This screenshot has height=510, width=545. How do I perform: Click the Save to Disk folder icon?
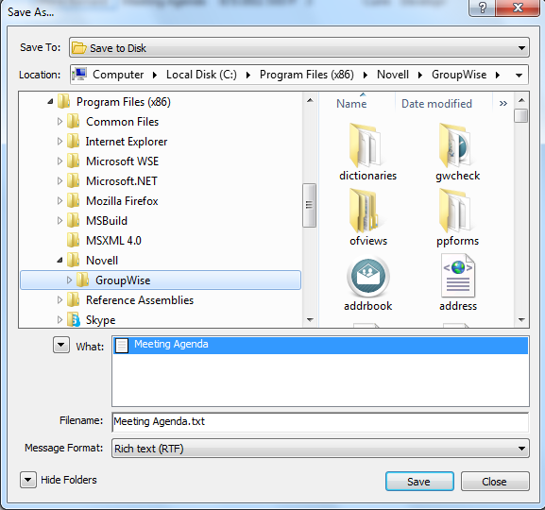(x=79, y=48)
